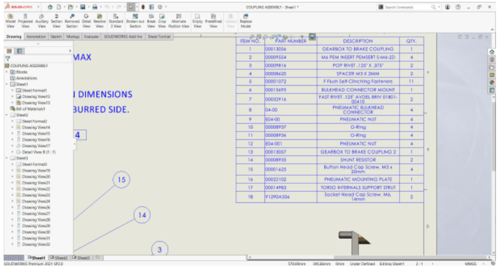Screen dimensions: 499x272
Task: Click the Rebuild traffic light icon
Action: tap(143, 7)
